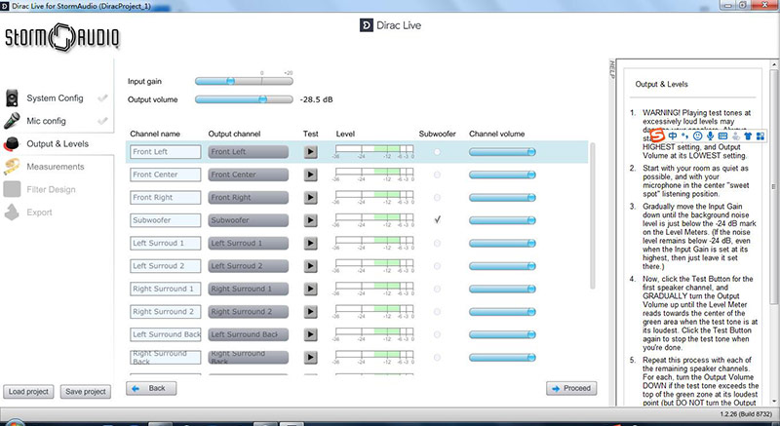Edit the Right Surround 1 channel name field
Viewport: 780px width, 426px height.
[x=166, y=289]
